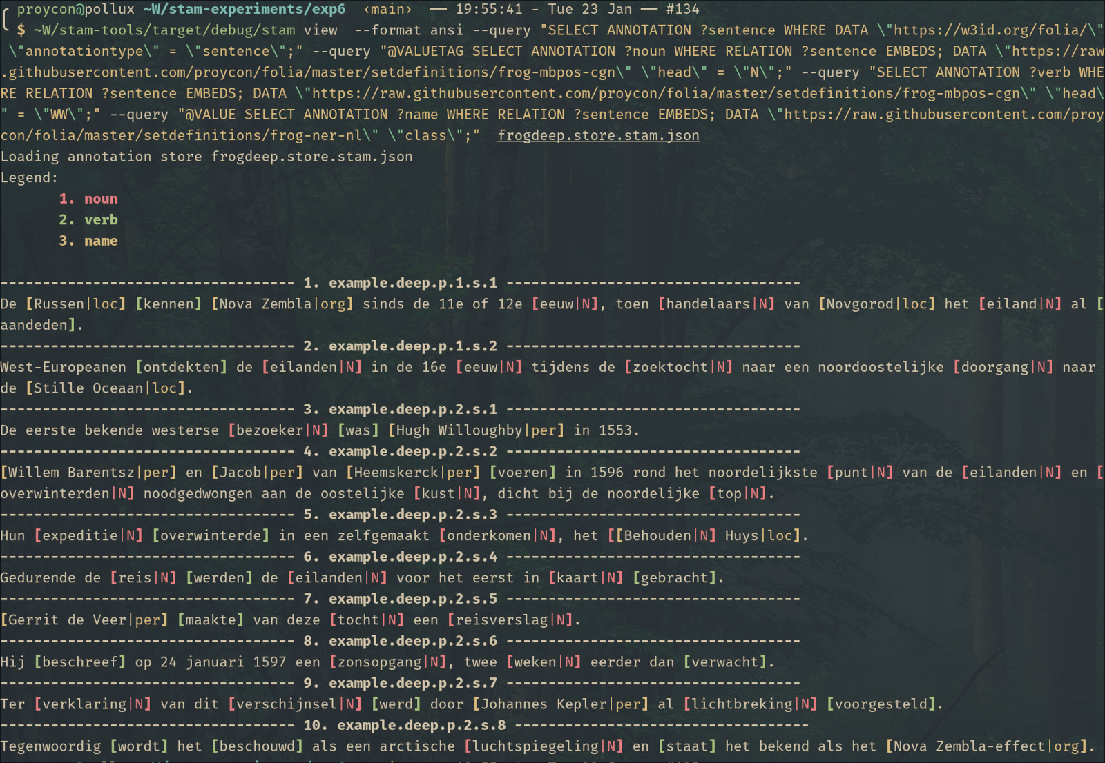Click the '[Novgorod|loc]' annotation
1105x763 pixels.
pyautogui.click(x=877, y=304)
